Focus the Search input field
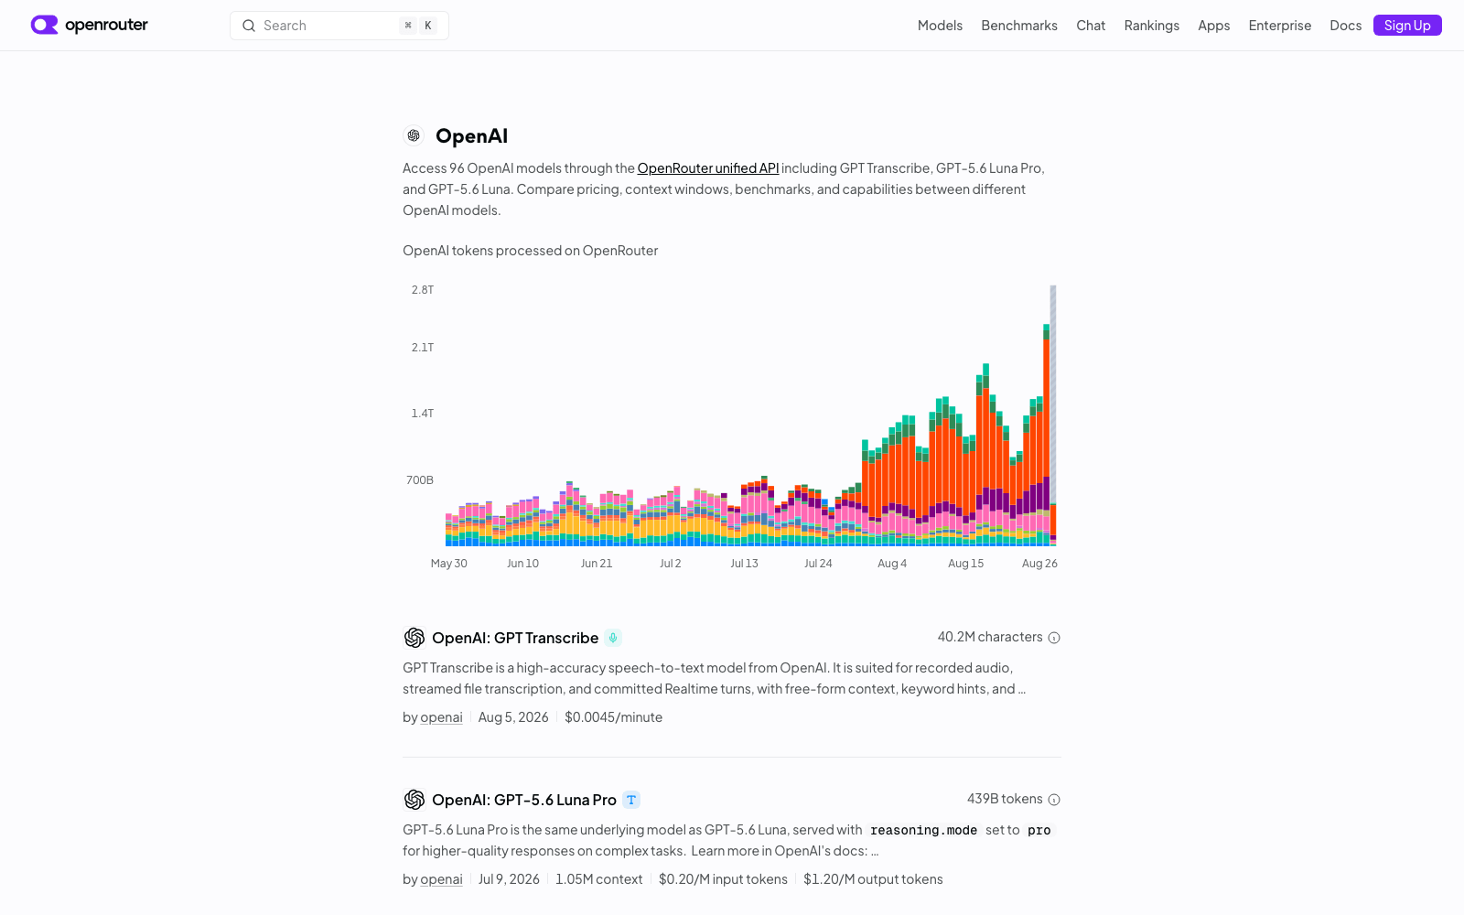Viewport: 1464px width, 915px height. coord(339,26)
